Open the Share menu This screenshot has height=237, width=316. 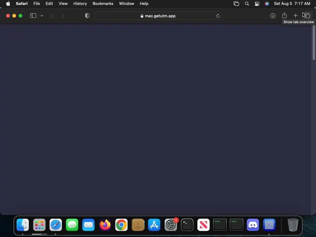[284, 15]
